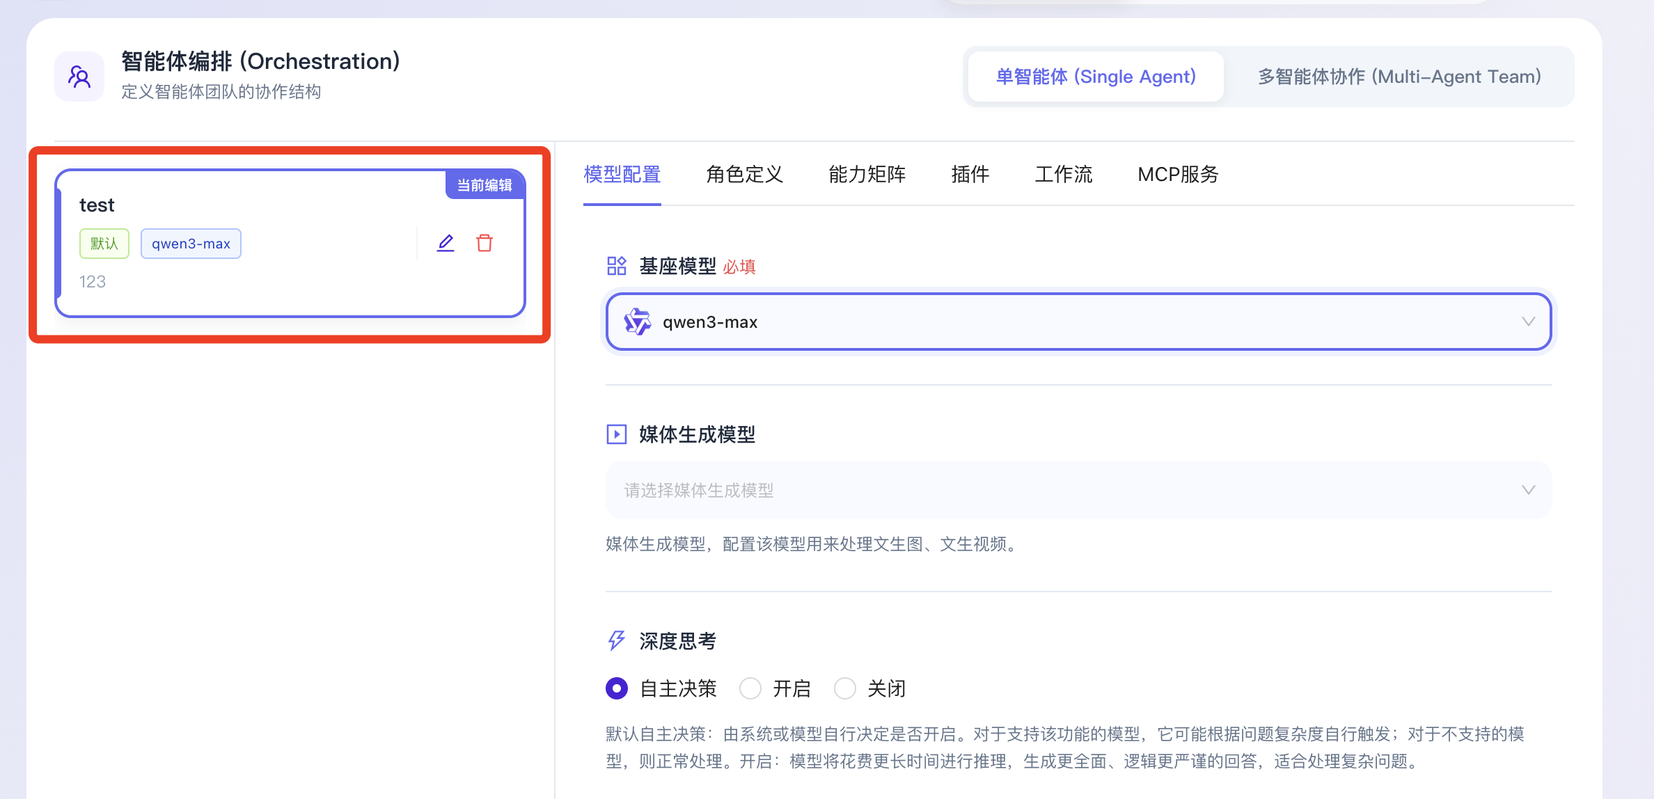Screen dimensions: 1654x799
Task: Click the deep thinking lightning icon
Action: pos(616,640)
